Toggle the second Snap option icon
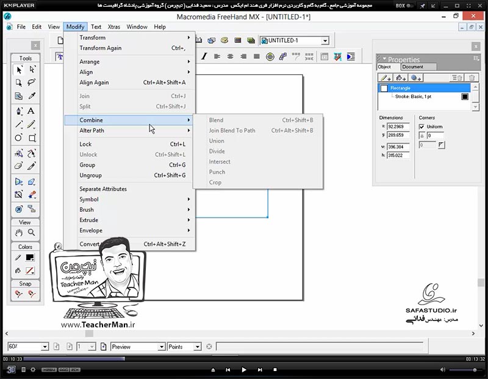The height and width of the screenshot is (379, 488). tap(32, 294)
